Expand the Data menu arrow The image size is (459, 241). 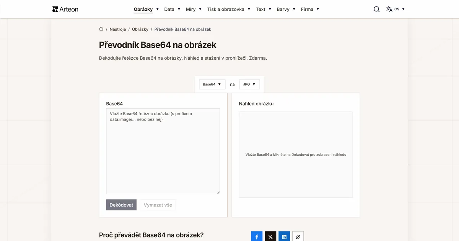tap(179, 9)
